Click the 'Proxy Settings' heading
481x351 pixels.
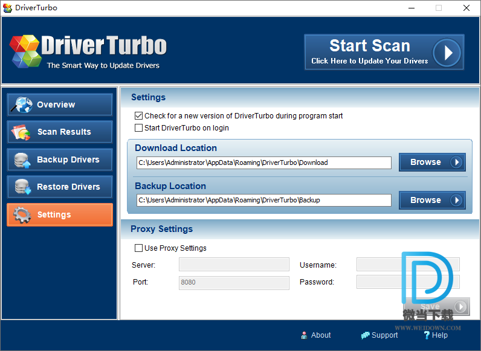[162, 229]
